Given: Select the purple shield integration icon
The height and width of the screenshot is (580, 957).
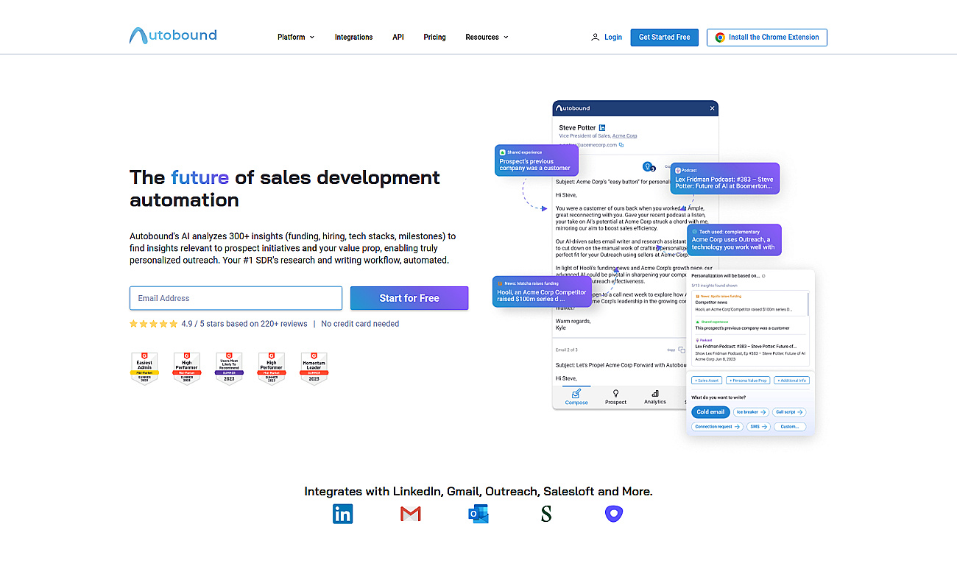Looking at the screenshot, I should [614, 514].
